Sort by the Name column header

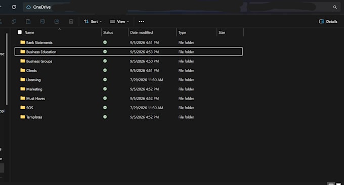[29, 32]
